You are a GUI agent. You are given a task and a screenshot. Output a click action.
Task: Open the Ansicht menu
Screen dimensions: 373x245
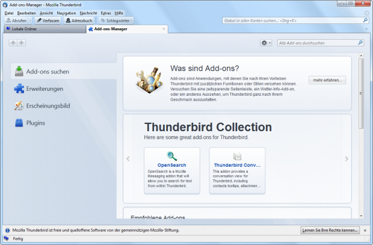[46, 13]
